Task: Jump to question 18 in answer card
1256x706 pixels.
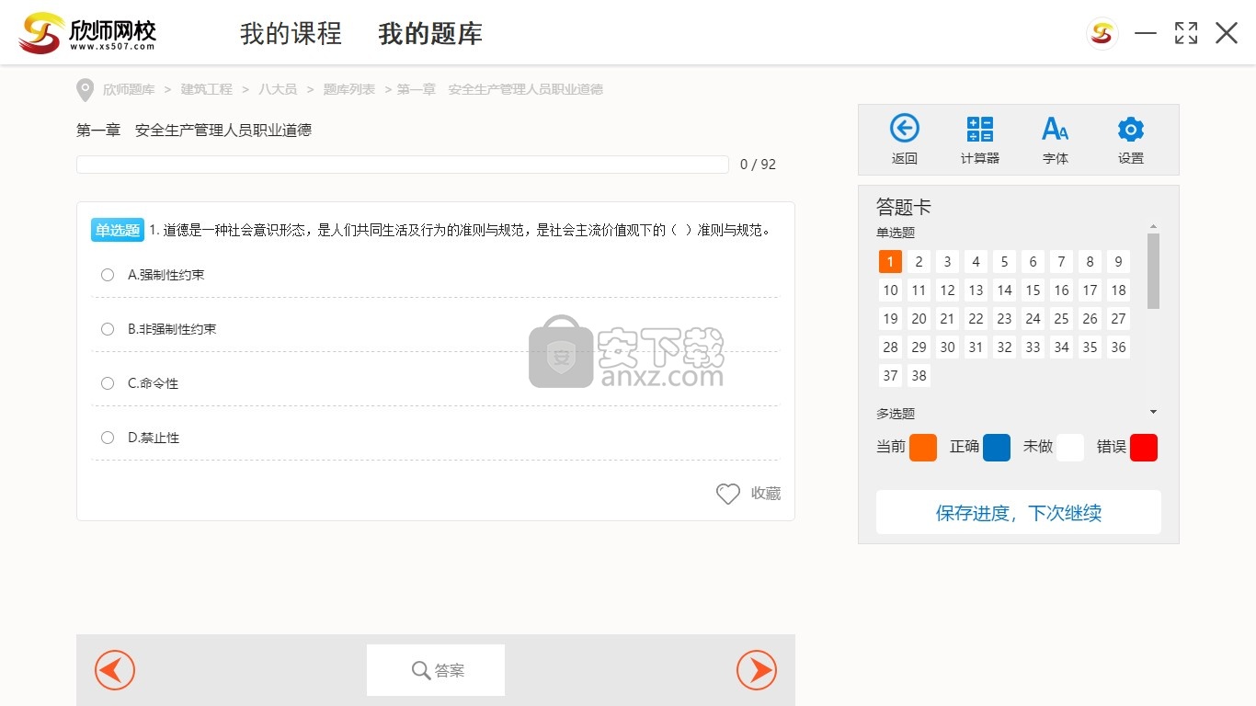Action: pyautogui.click(x=1118, y=290)
